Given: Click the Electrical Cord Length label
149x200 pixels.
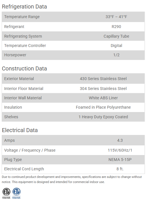Looking at the screenshot, I should click(x=24, y=169).
